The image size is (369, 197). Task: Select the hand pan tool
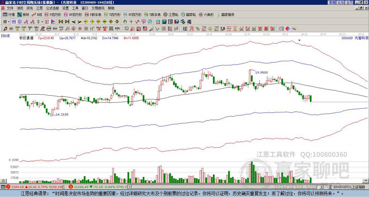tap(125, 22)
